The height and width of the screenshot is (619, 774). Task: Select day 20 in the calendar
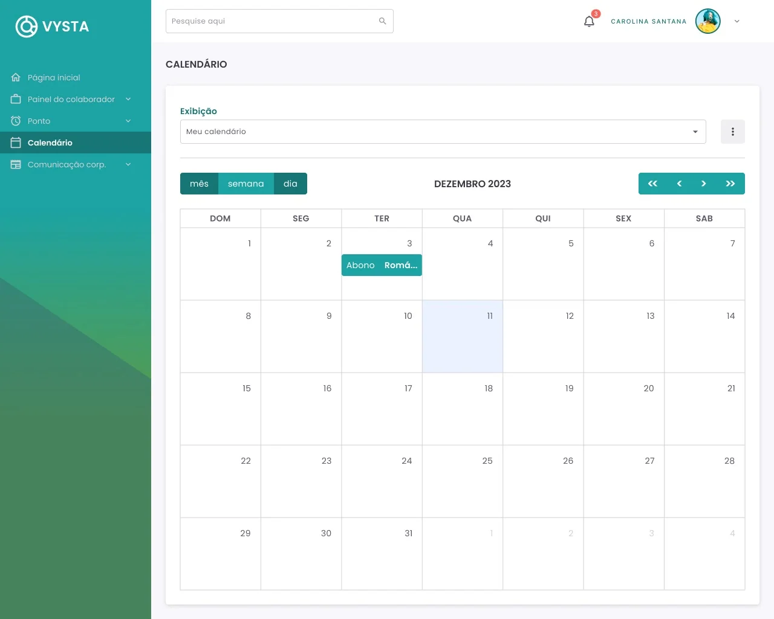click(x=624, y=409)
